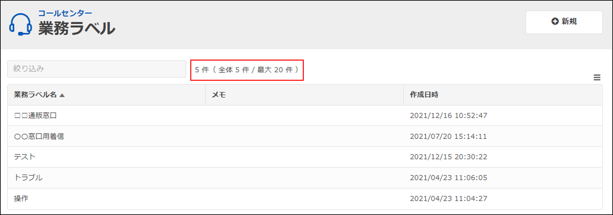Click timestamp 2021/12/16 10:52:47
This screenshot has width=613, height=215.
tap(448, 116)
